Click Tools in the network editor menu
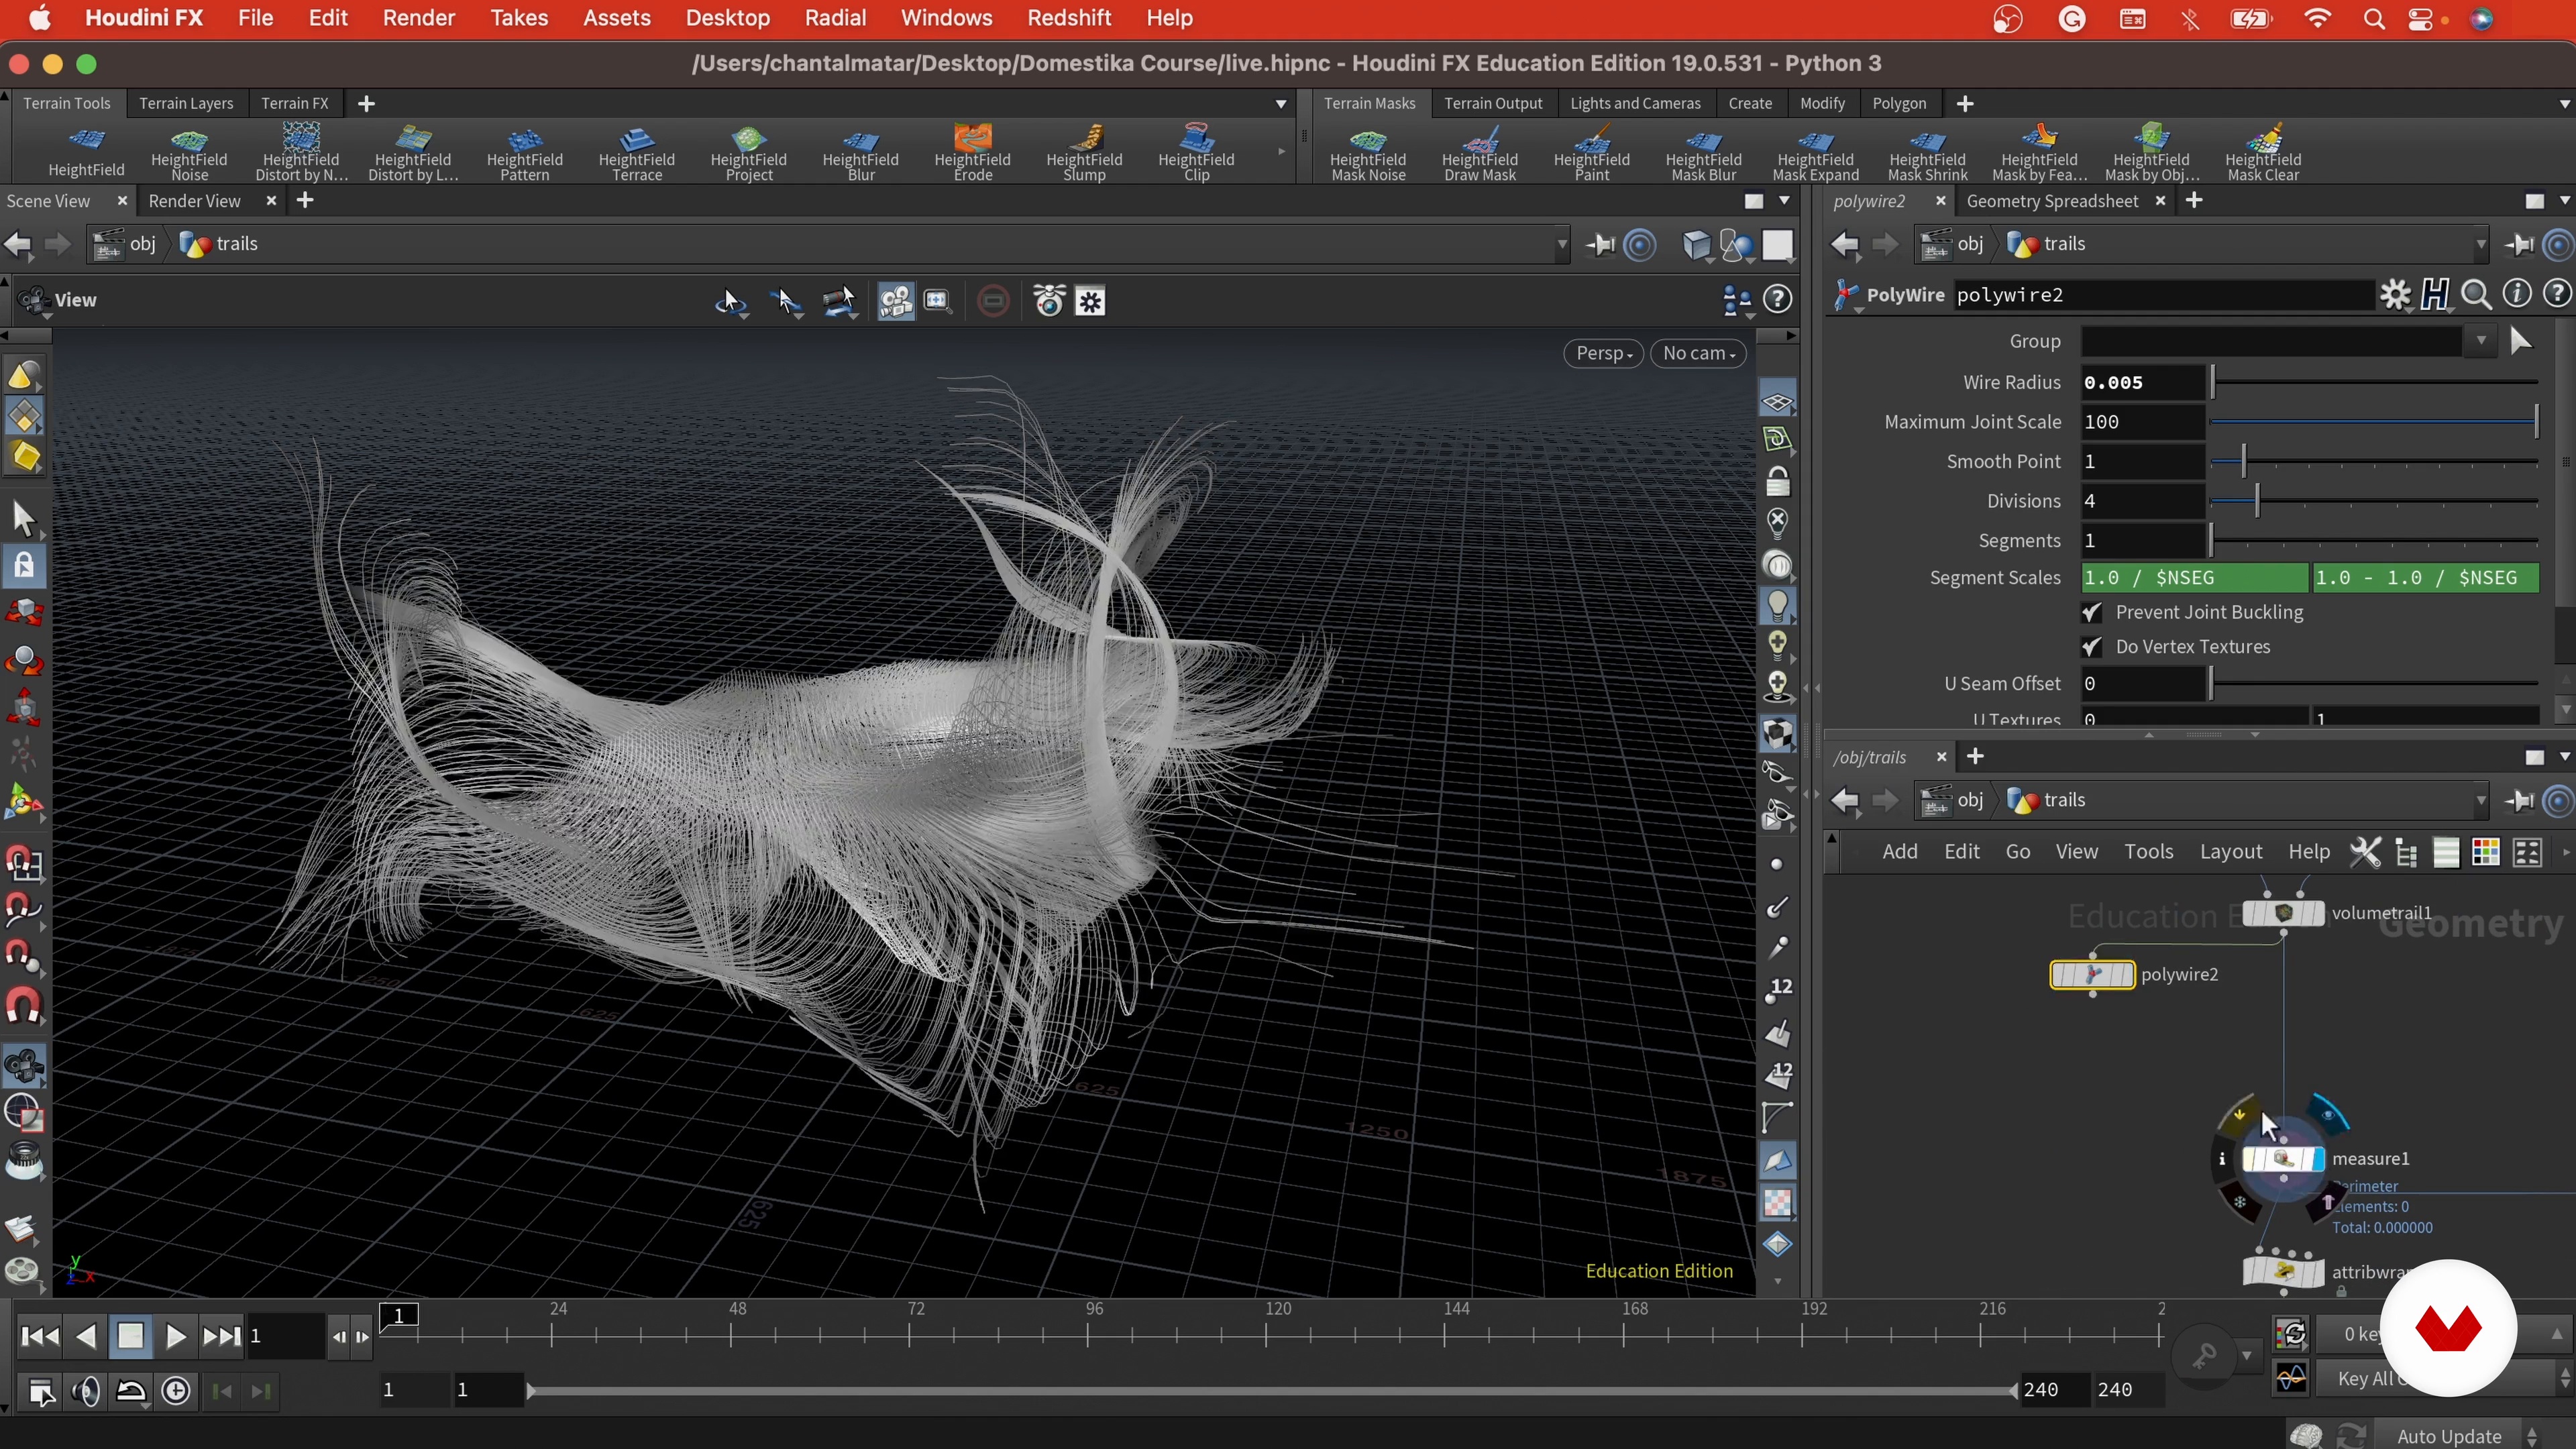 tap(2148, 852)
